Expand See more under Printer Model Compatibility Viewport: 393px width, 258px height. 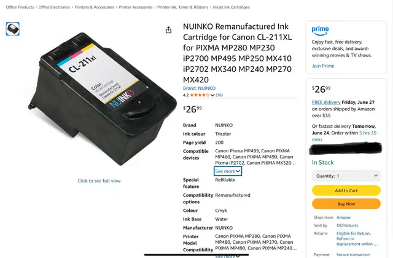coord(228,256)
